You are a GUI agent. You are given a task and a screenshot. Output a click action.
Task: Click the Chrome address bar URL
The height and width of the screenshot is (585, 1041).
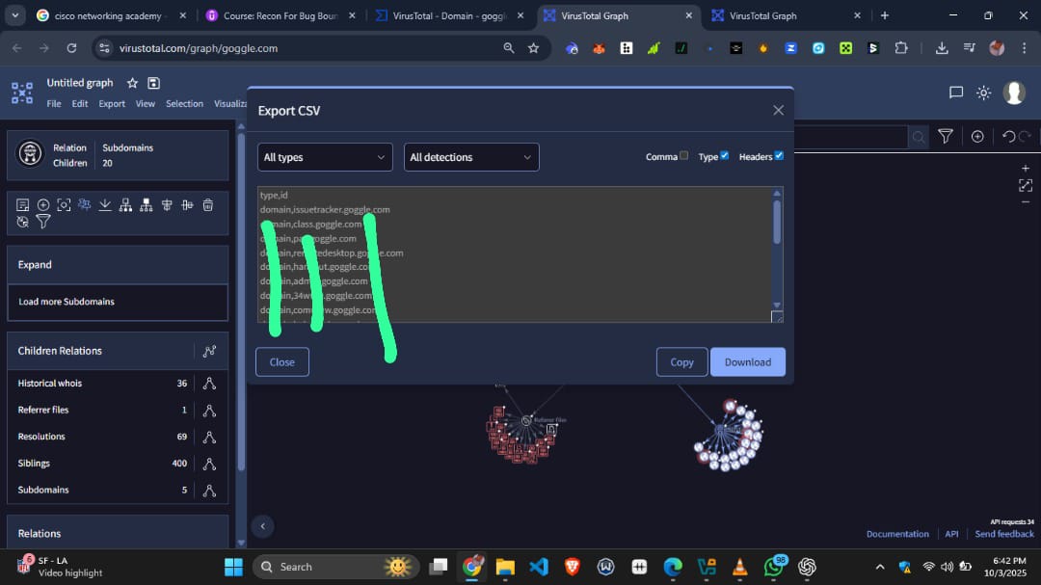(199, 48)
